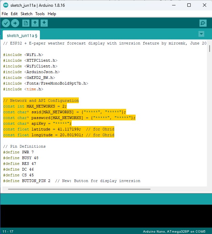This screenshot has height=234, width=212.
Task: Click the Open sketch up-arrow icon
Action: [35, 23]
